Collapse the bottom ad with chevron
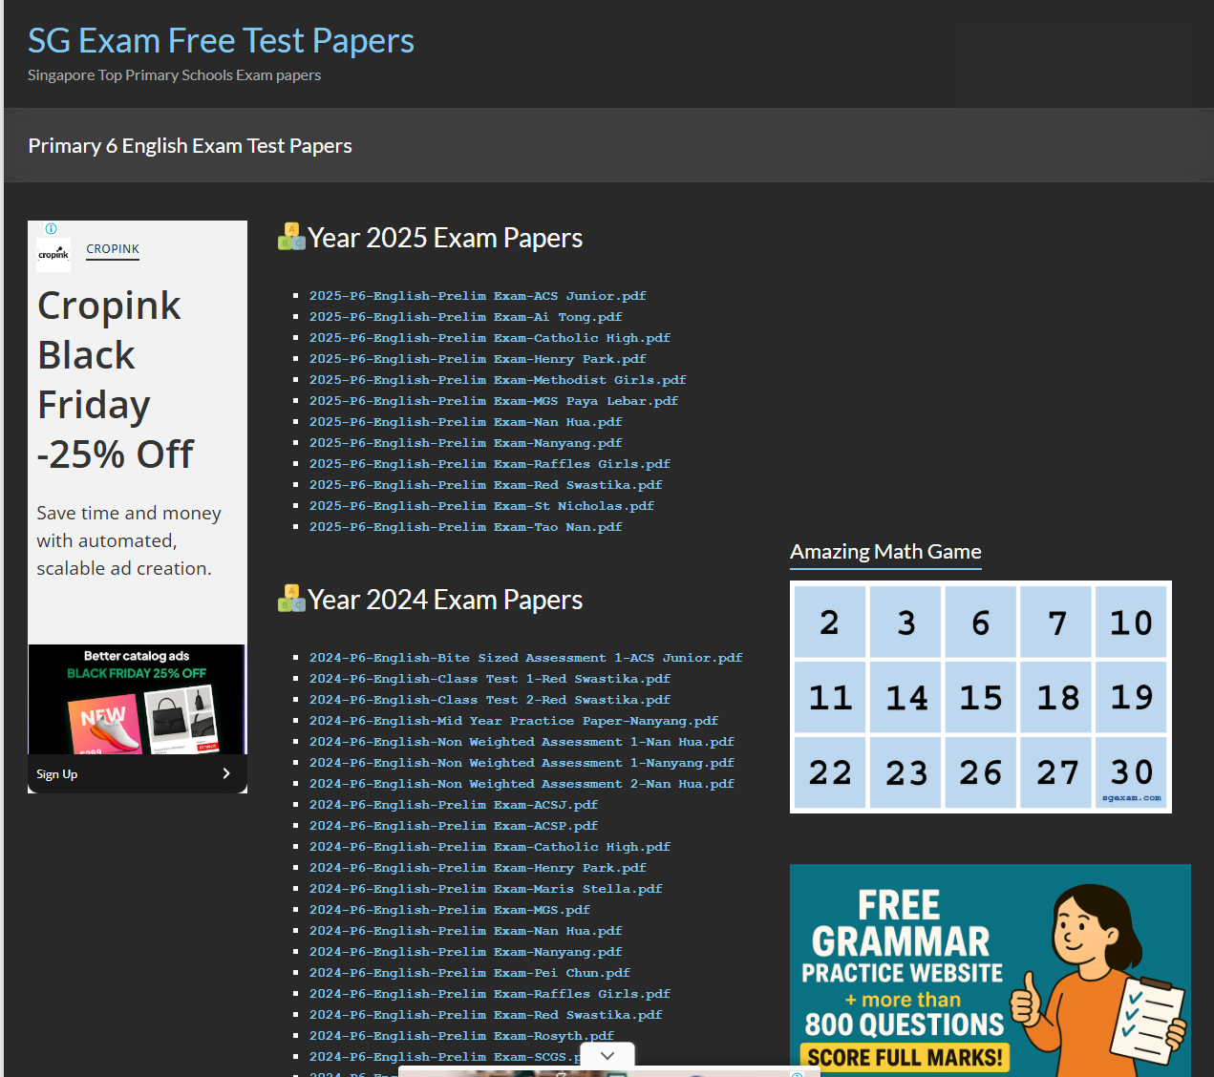Image resolution: width=1214 pixels, height=1077 pixels. click(x=607, y=1055)
